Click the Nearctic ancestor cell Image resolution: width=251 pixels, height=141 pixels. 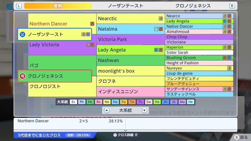click(x=131, y=19)
